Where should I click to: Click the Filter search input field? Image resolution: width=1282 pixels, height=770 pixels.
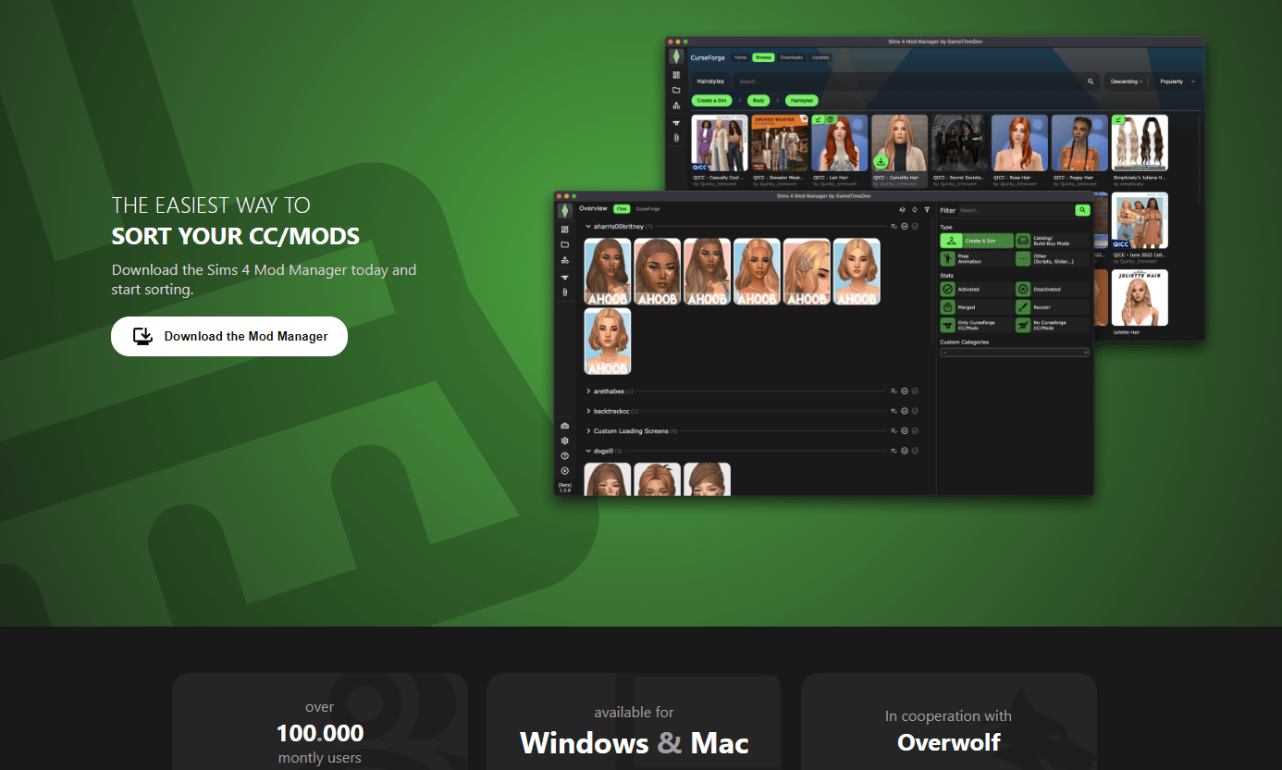[x=1015, y=210]
